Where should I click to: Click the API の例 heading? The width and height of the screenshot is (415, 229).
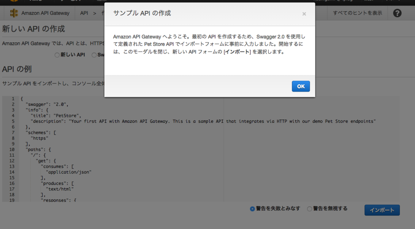point(17,69)
